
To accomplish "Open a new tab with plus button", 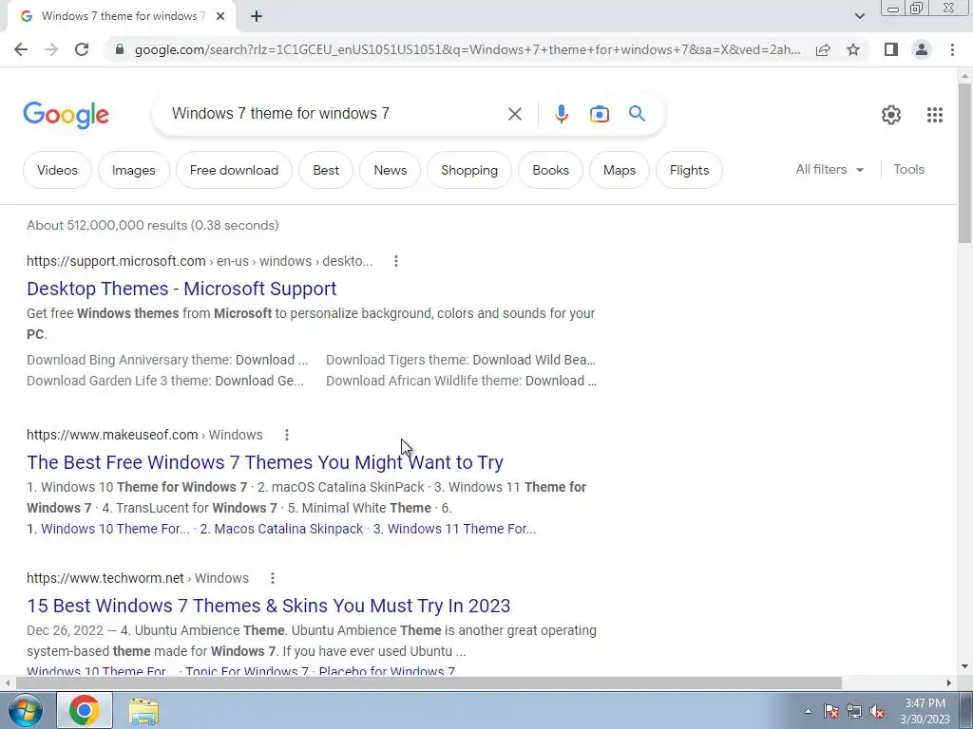I will pos(257,16).
